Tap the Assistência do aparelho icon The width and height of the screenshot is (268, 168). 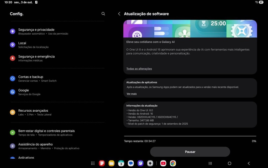click(13, 146)
